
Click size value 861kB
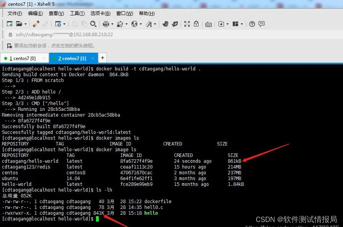tap(235, 161)
